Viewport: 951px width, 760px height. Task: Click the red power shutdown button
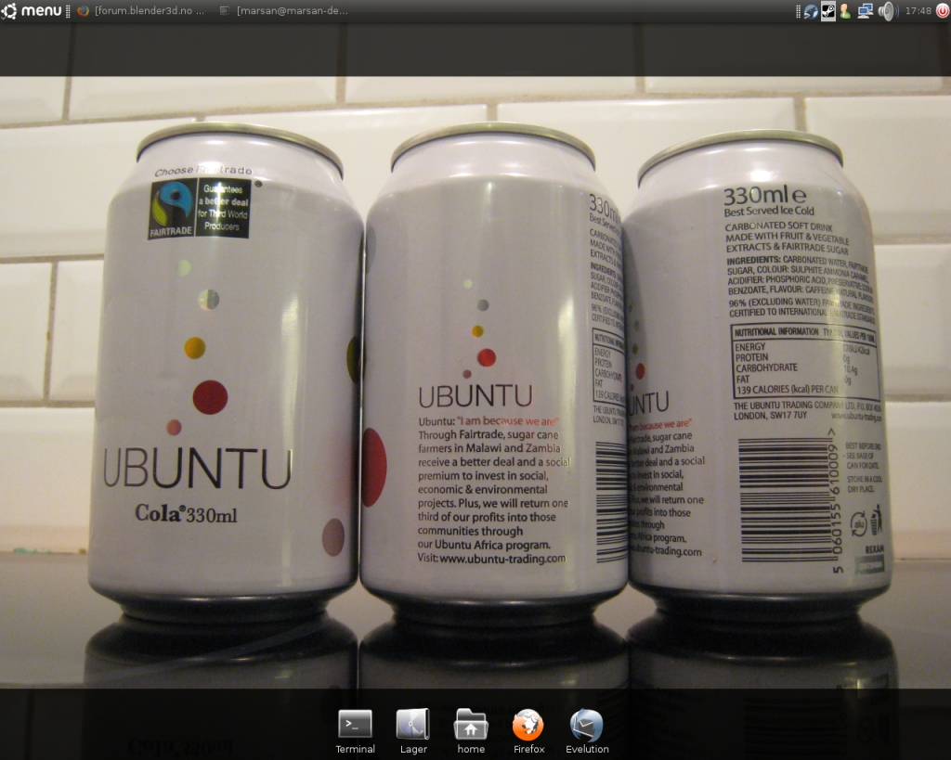click(944, 11)
